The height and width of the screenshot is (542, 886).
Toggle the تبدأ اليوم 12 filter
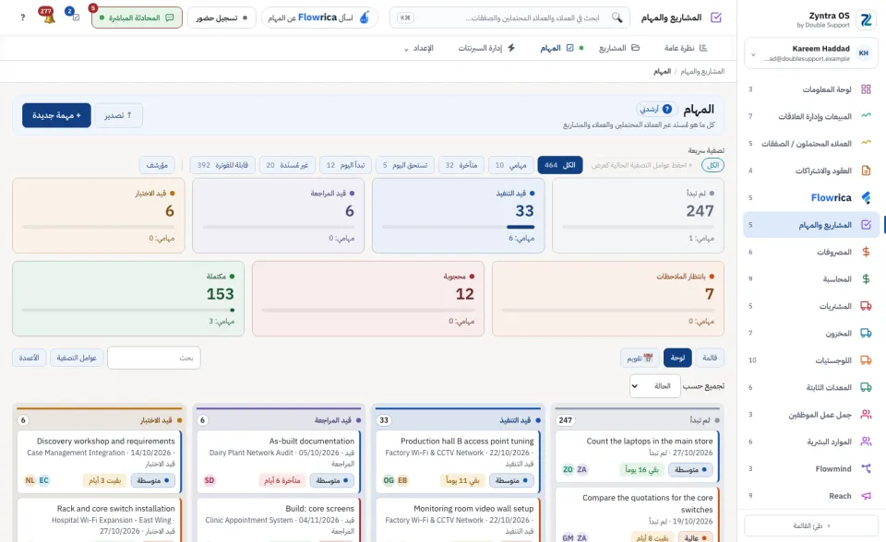point(345,165)
